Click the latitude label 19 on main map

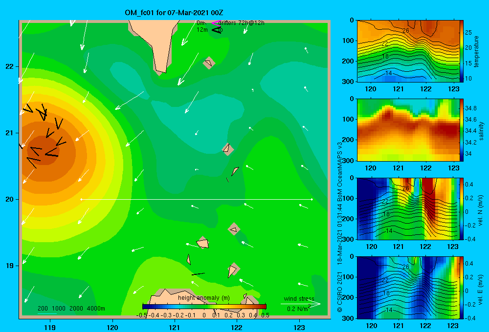tap(10, 266)
